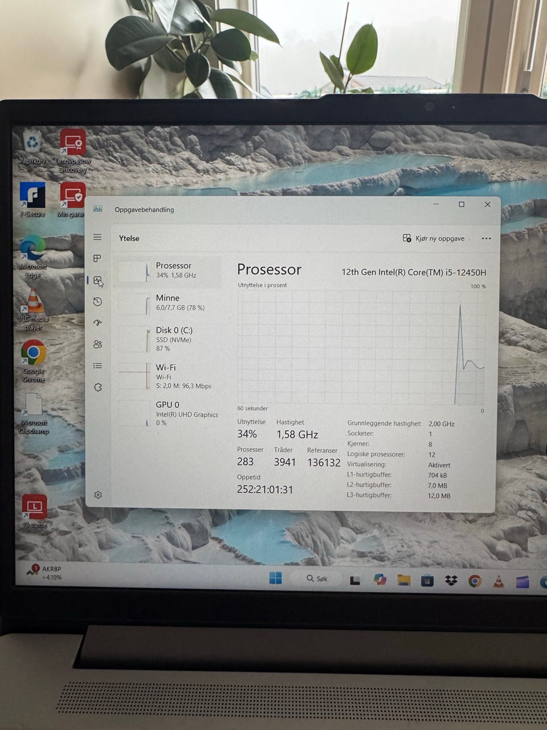
Task: Open the Users page in the sidebar
Action: (97, 344)
